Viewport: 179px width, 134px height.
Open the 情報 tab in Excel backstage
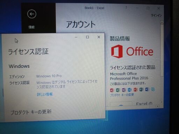[31, 27]
